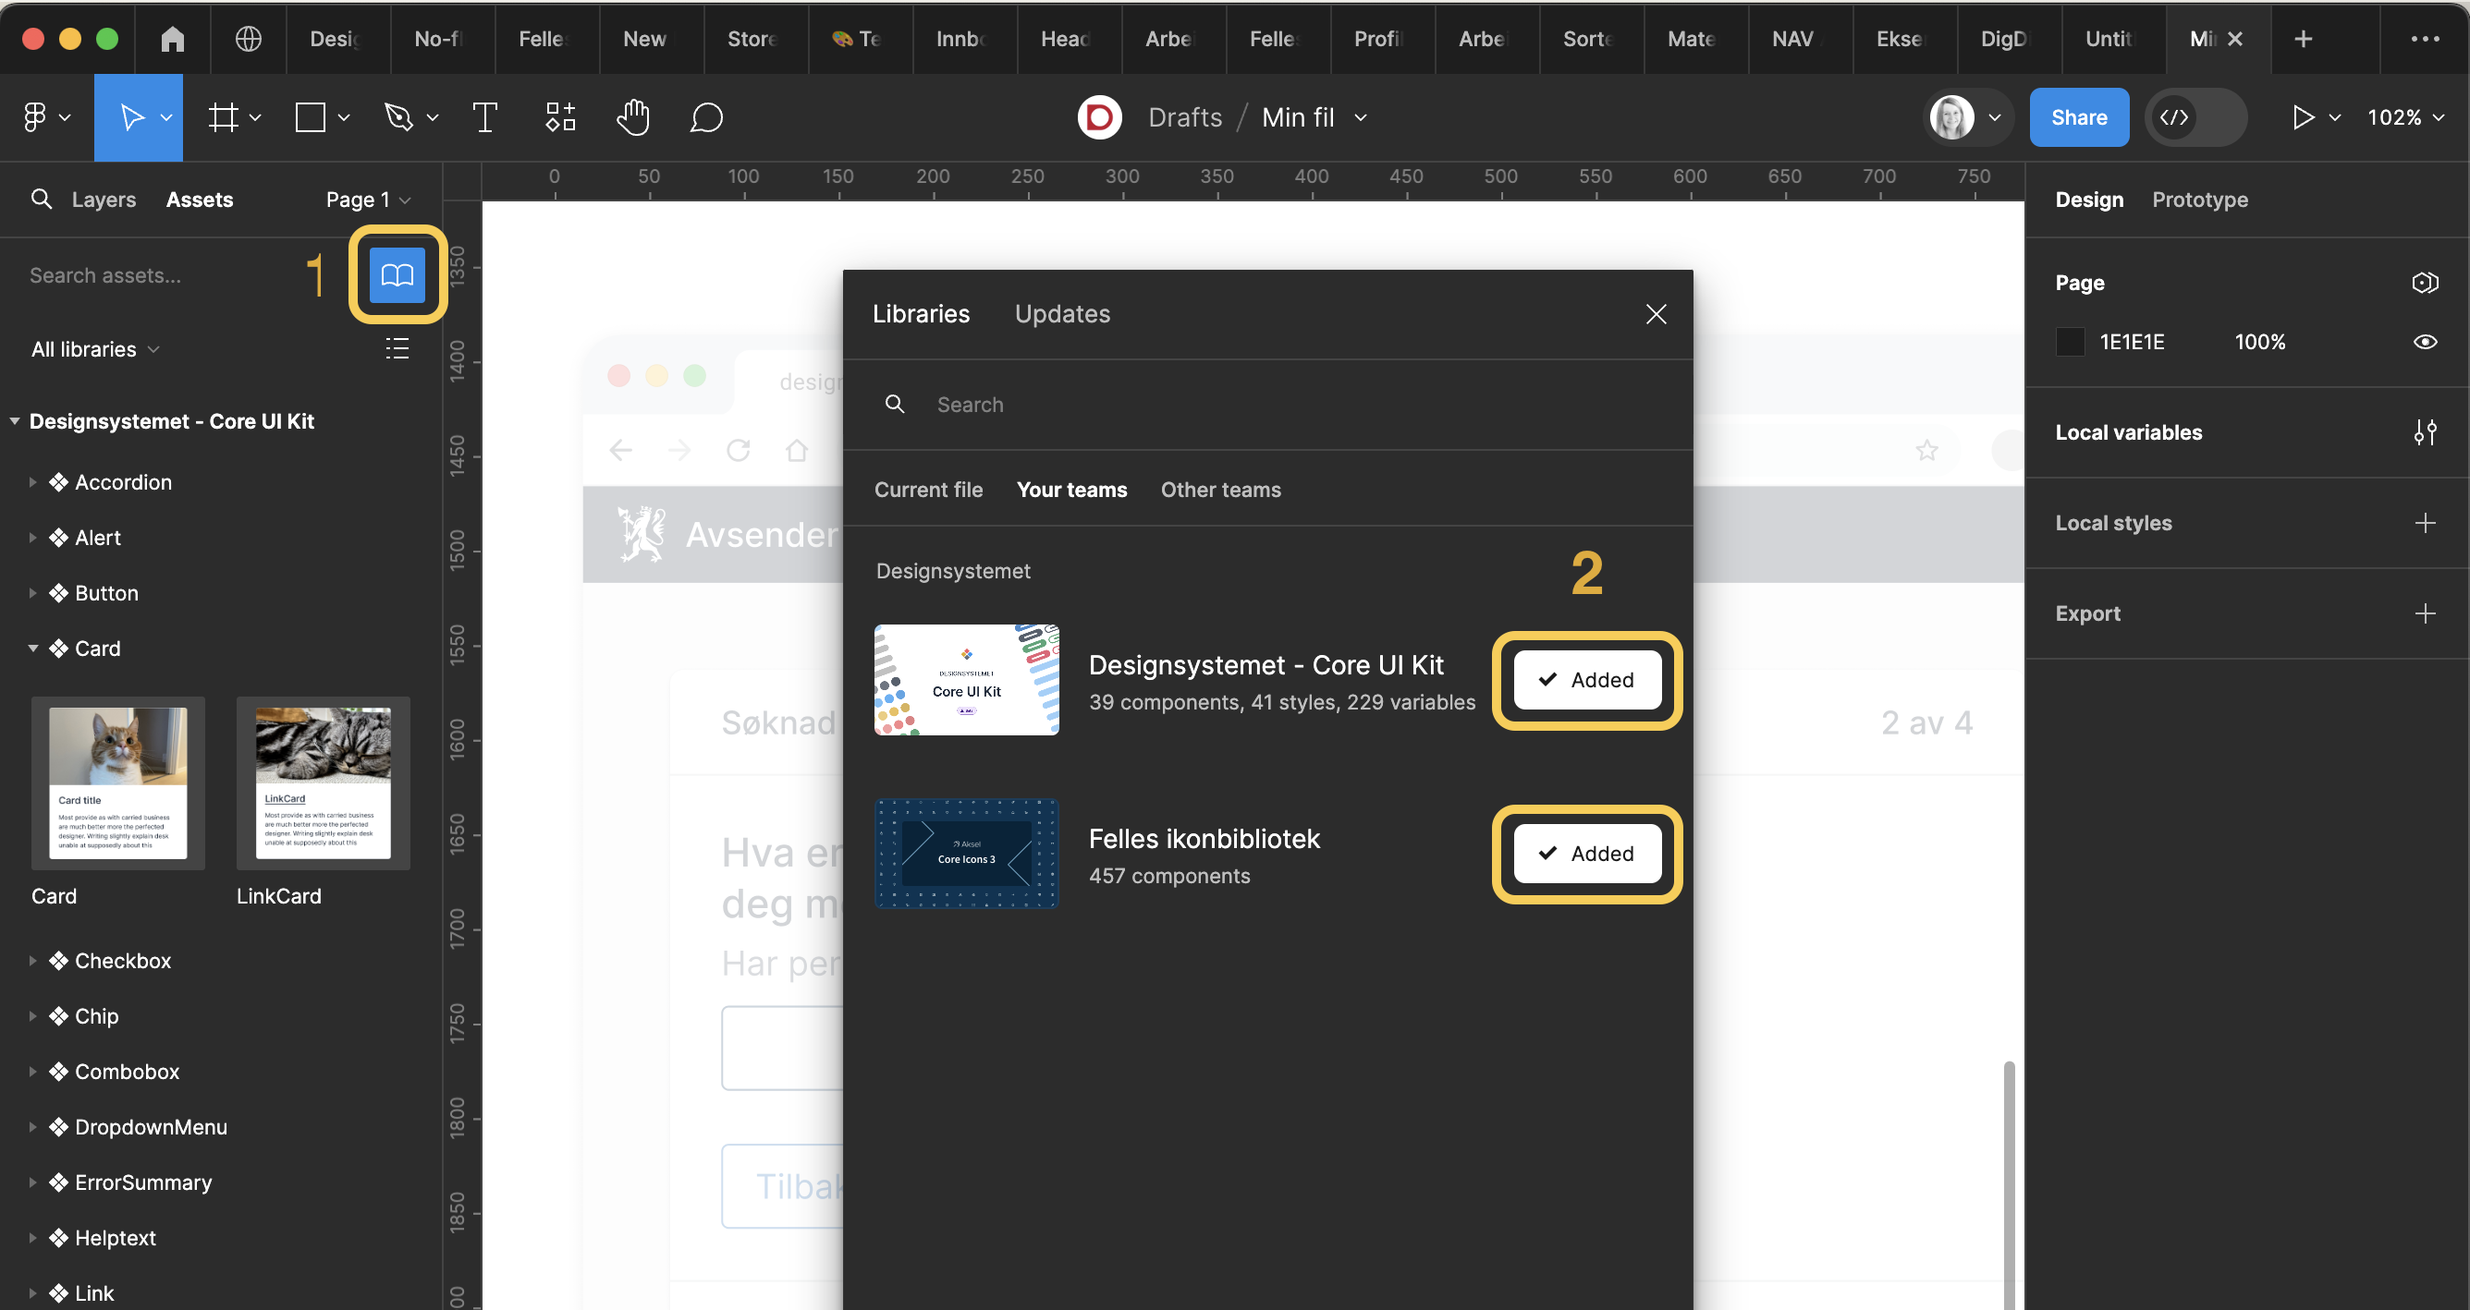Expand the DropdownMenu component group
This screenshot has width=2470, height=1310.
click(31, 1127)
